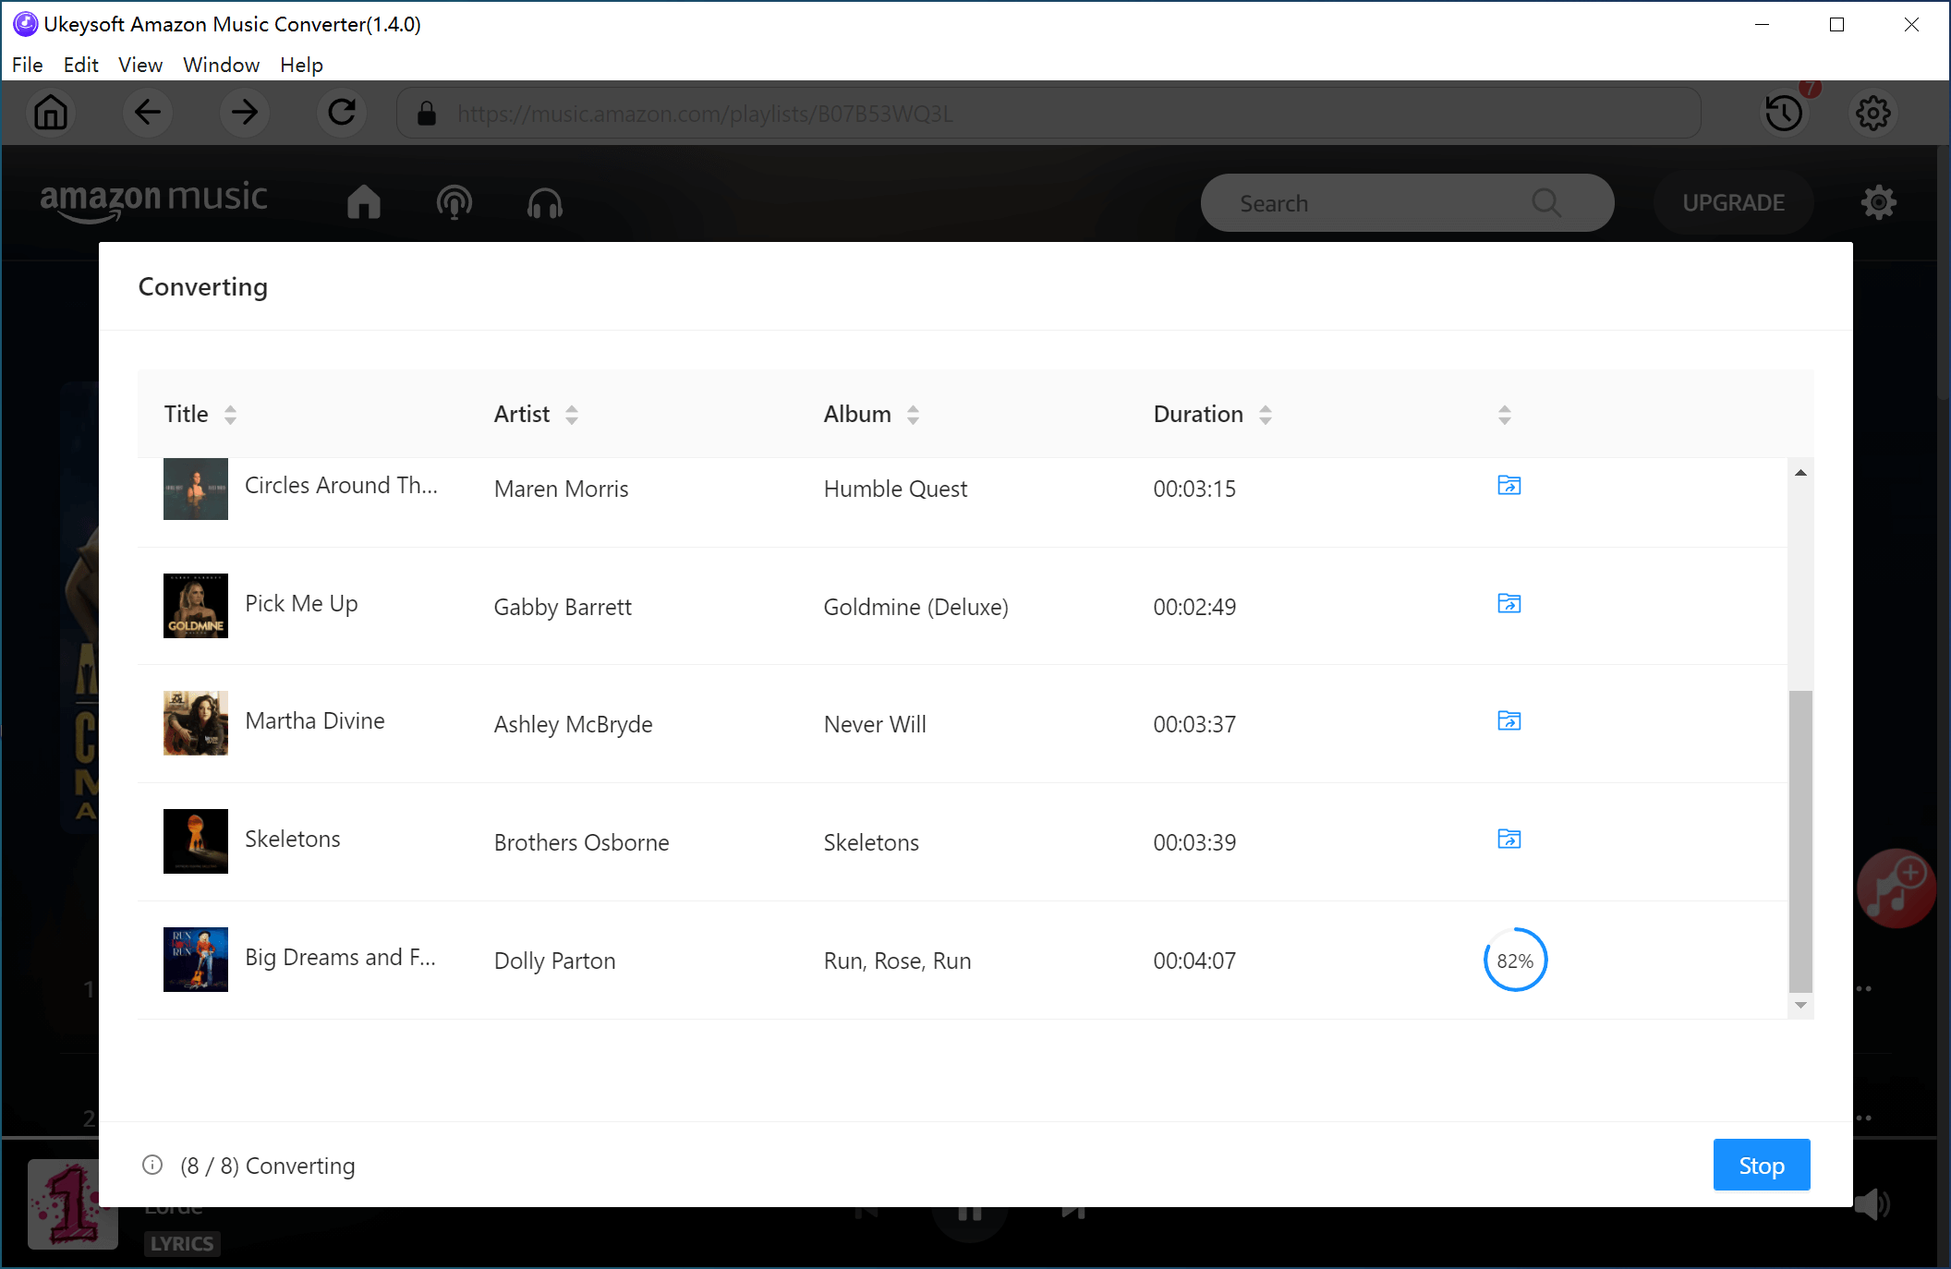Click the View menu item

click(137, 64)
